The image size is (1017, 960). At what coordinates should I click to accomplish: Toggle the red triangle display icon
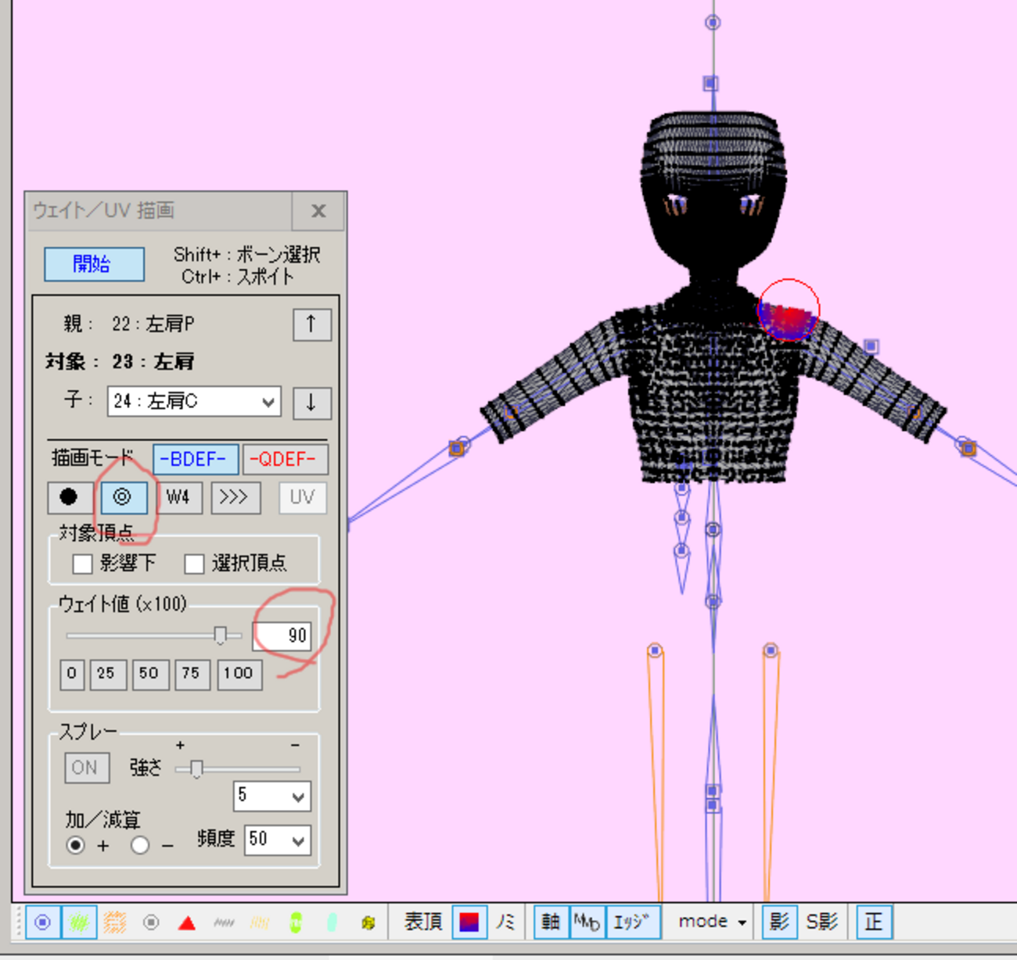[x=187, y=923]
